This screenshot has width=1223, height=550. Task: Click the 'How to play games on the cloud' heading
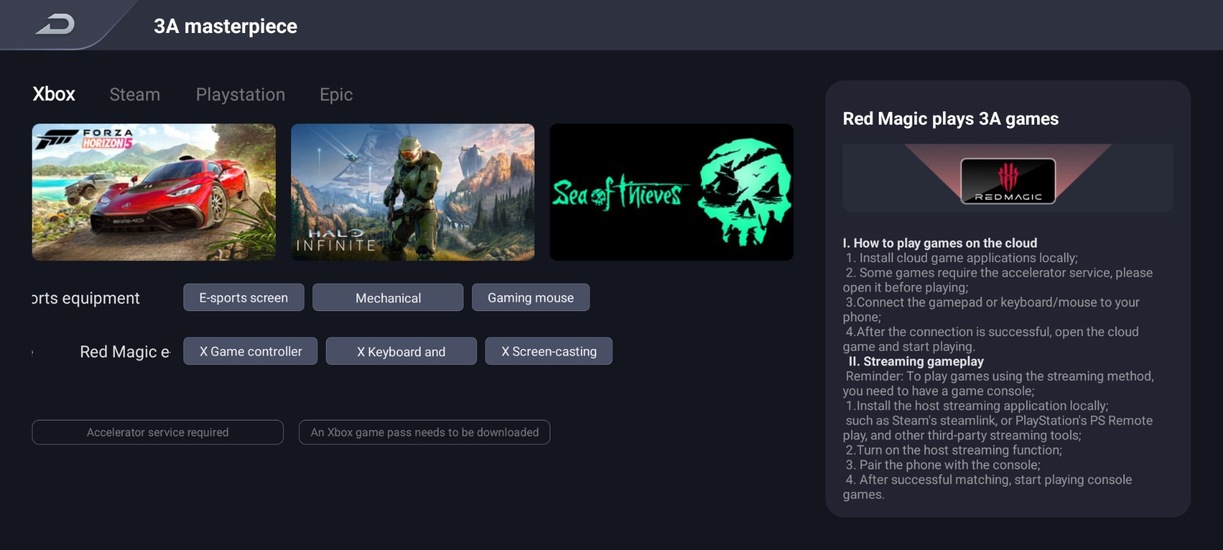point(940,243)
